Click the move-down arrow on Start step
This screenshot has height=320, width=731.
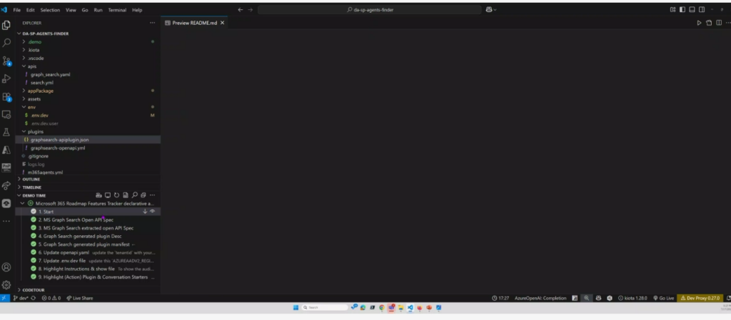(145, 212)
